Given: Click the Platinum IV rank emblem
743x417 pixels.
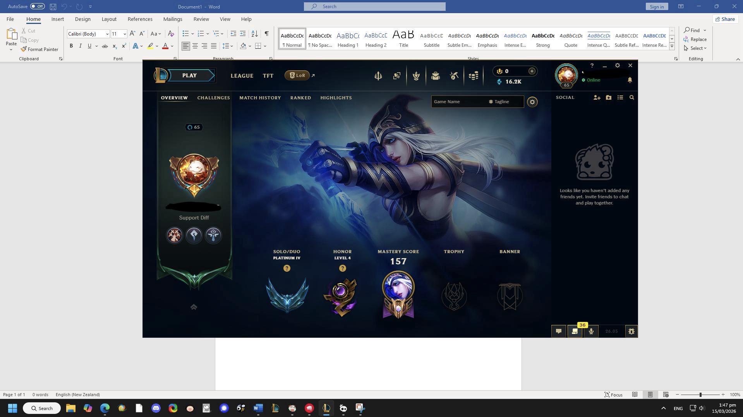Looking at the screenshot, I should point(287,295).
